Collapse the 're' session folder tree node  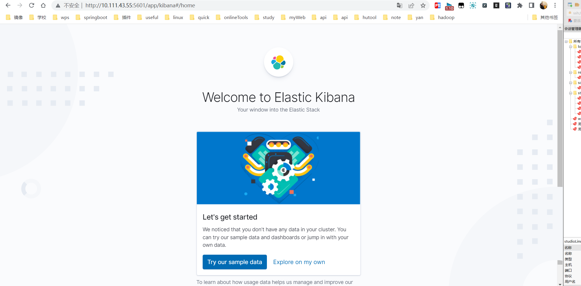pos(570,73)
